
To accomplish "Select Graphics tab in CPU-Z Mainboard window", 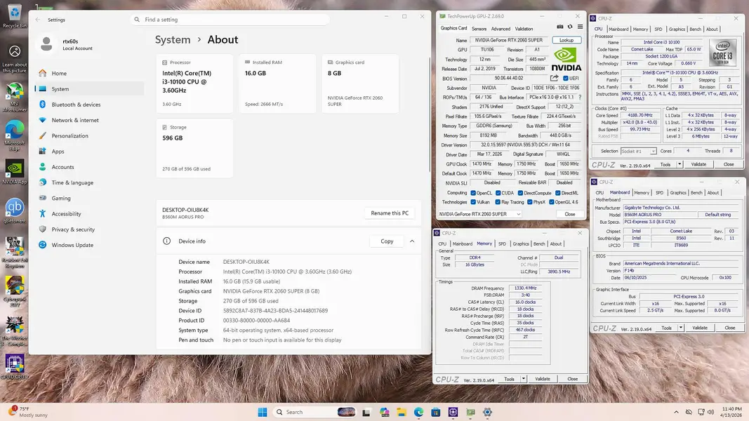I will (x=678, y=193).
